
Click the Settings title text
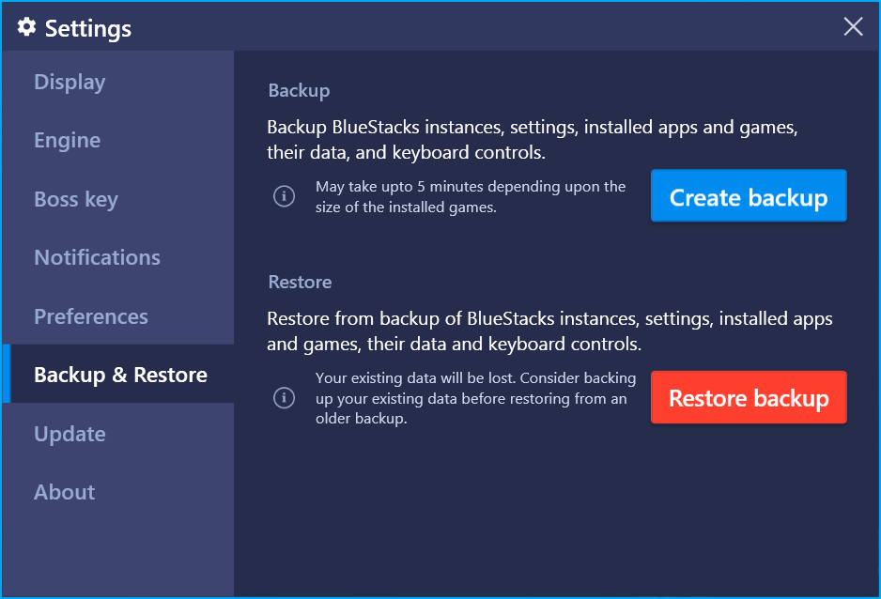[88, 28]
